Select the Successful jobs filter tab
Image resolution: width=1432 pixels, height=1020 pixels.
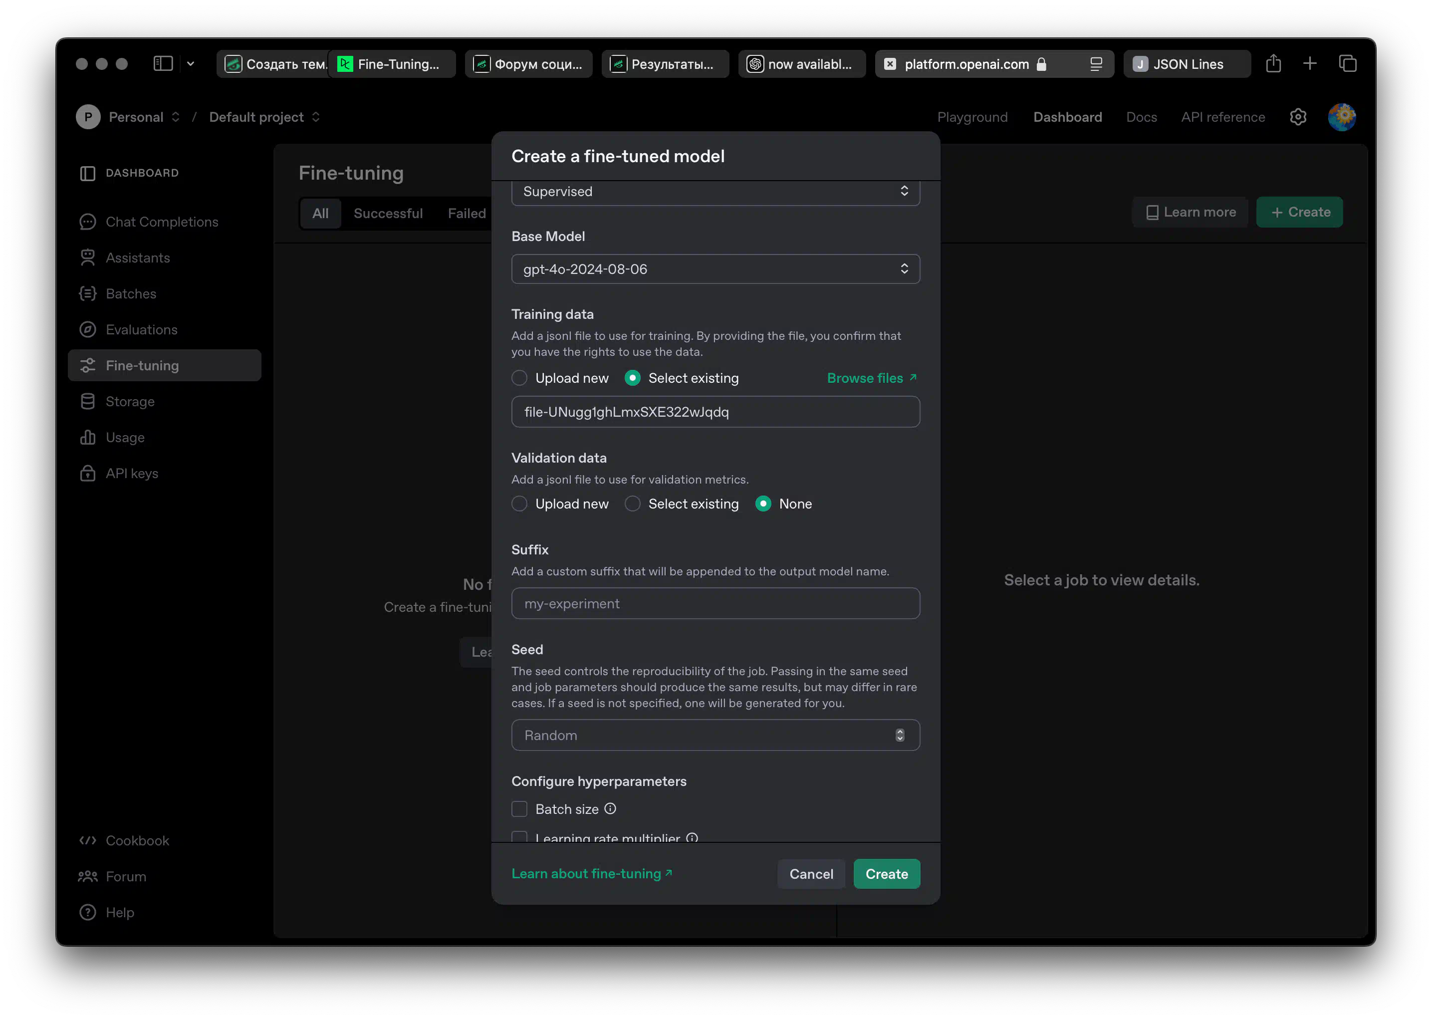tap(388, 213)
